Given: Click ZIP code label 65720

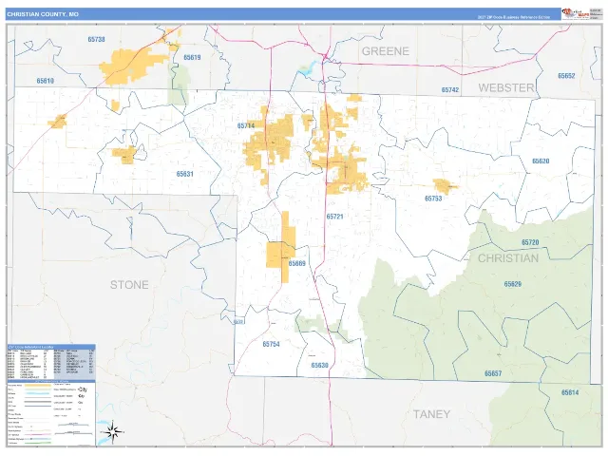Looking at the screenshot, I should click(x=530, y=242).
